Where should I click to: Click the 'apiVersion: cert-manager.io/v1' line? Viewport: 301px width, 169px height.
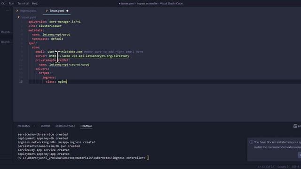(x=55, y=22)
